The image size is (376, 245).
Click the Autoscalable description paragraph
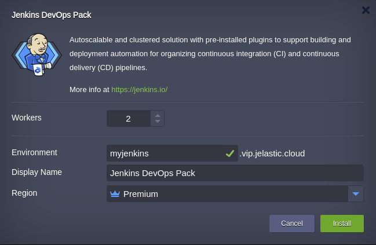pos(210,54)
